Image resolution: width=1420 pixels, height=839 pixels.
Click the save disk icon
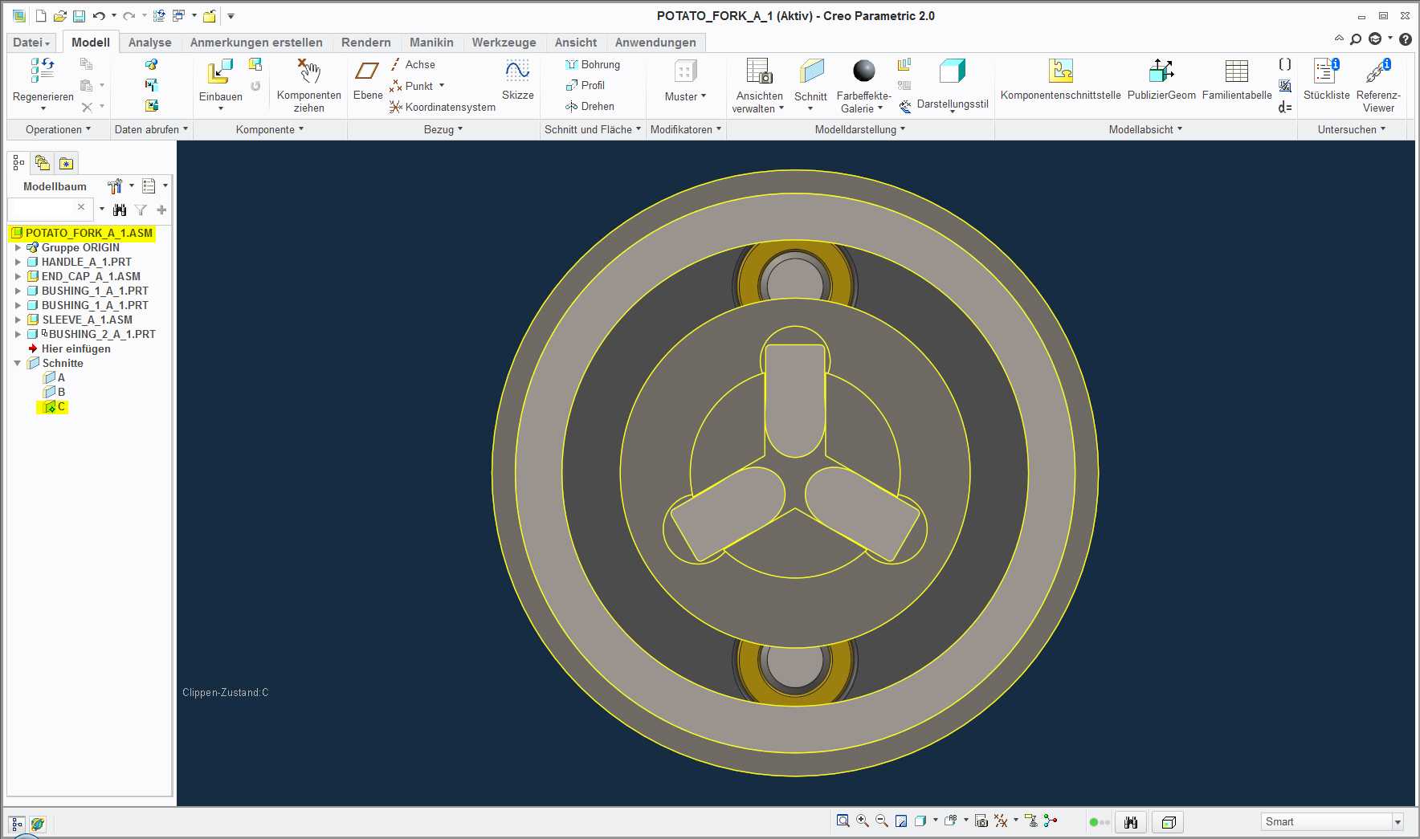pyautogui.click(x=79, y=16)
